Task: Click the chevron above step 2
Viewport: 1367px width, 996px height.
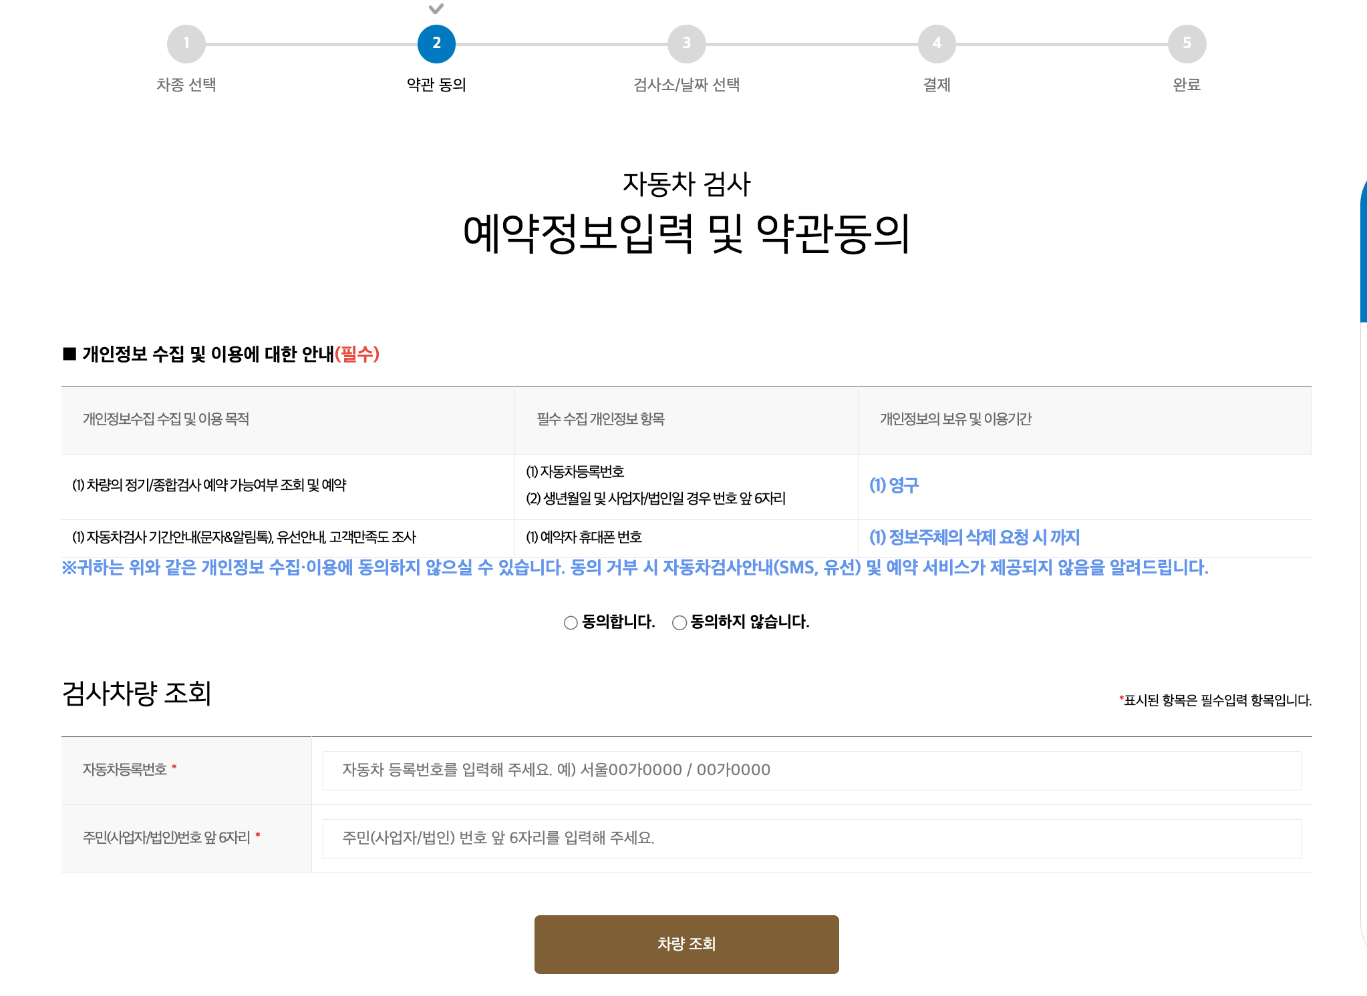Action: [x=436, y=9]
